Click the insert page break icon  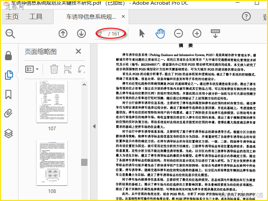pos(68,69)
